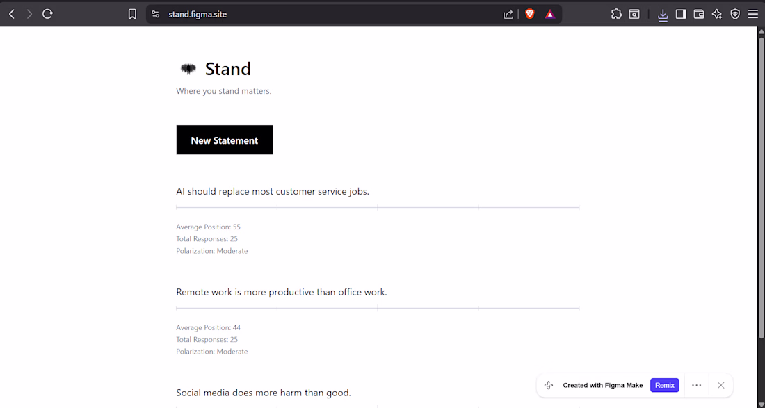765x408 pixels.
Task: Toggle the browser sidebar panel
Action: 681,14
